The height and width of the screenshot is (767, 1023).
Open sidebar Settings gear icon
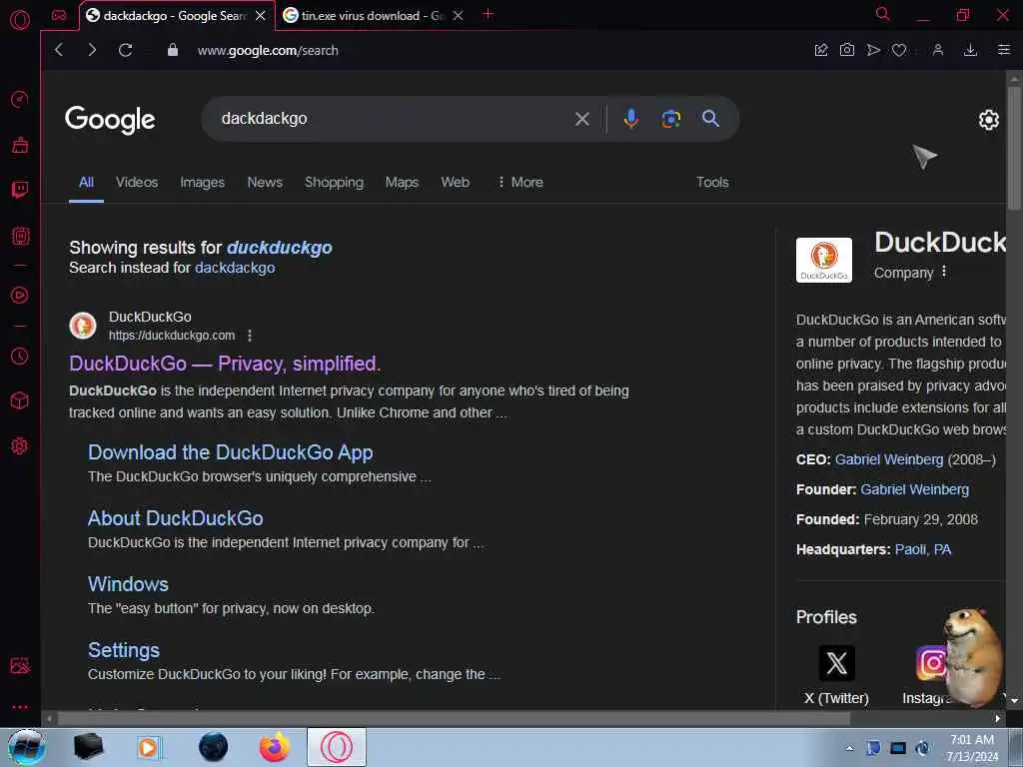pos(20,446)
